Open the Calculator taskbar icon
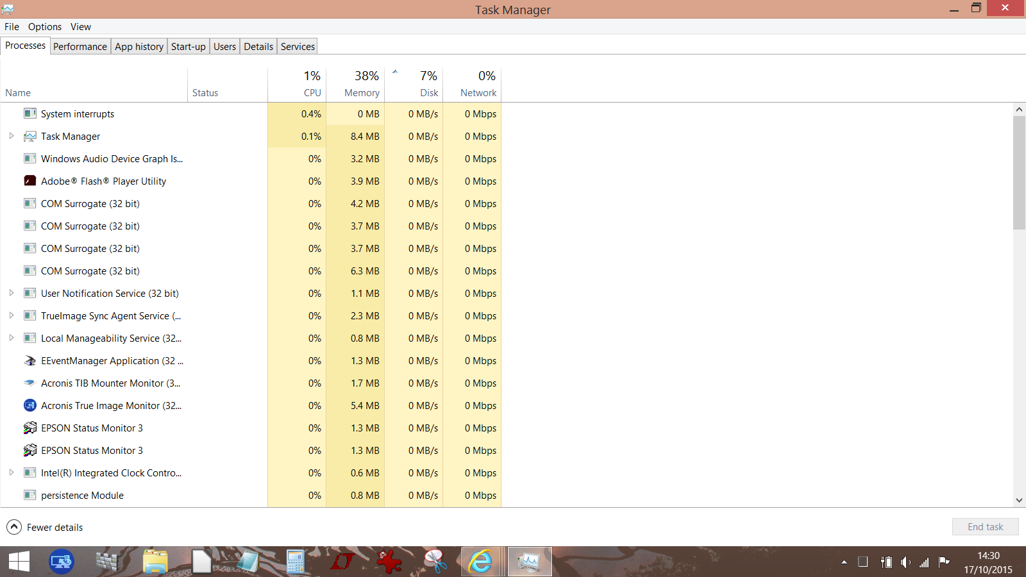Image resolution: width=1026 pixels, height=577 pixels. (295, 562)
